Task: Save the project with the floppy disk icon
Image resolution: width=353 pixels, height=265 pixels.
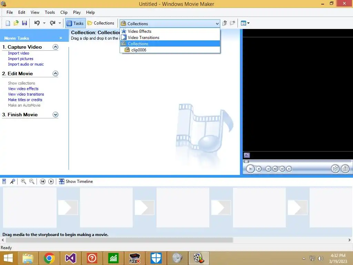Action: pyautogui.click(x=24, y=23)
